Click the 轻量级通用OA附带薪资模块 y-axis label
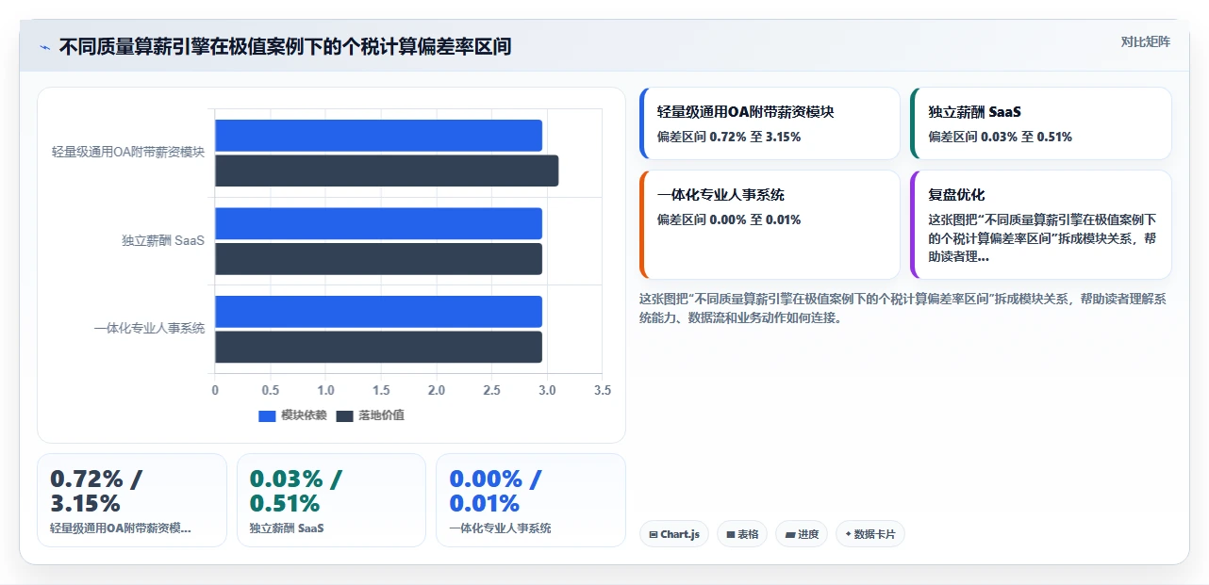This screenshot has height=585, width=1209. [128, 152]
